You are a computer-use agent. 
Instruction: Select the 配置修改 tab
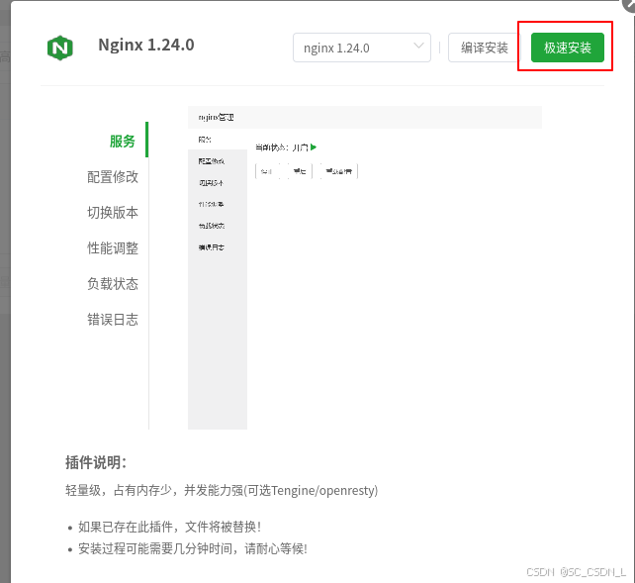tap(113, 176)
